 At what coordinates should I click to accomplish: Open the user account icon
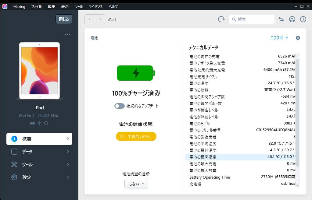click(x=292, y=19)
